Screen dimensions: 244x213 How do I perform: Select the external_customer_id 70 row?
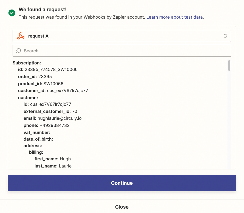click(50, 111)
